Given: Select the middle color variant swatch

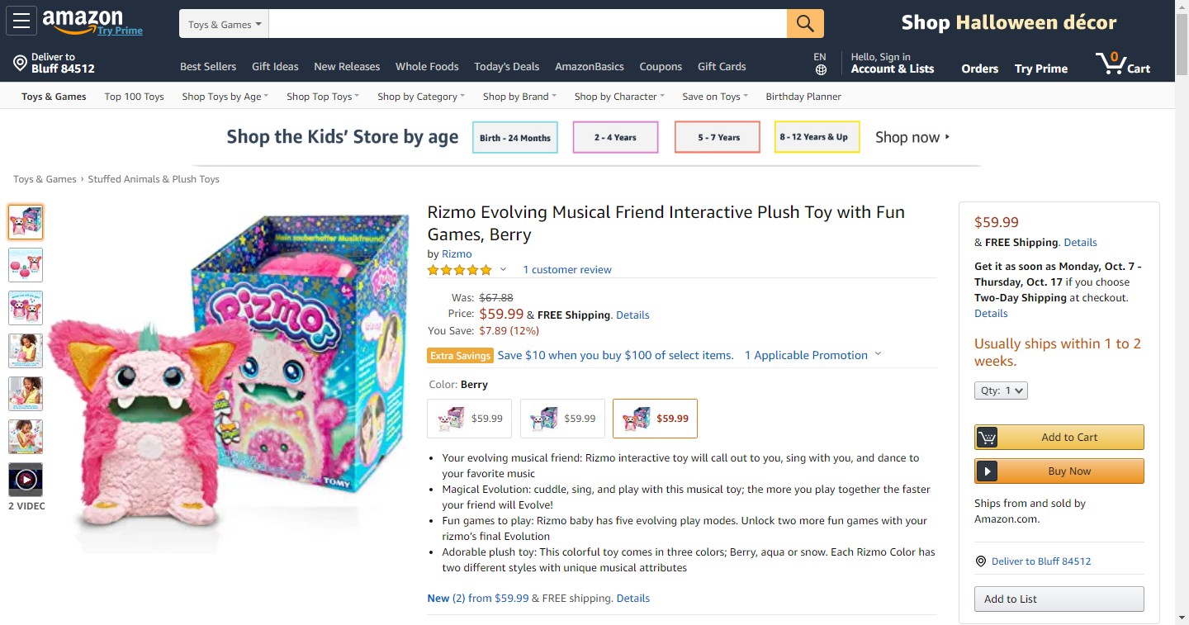Looking at the screenshot, I should tap(563, 419).
